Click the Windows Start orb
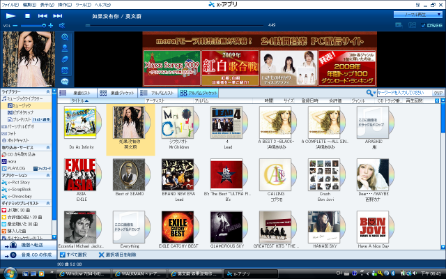The width and height of the screenshot is (446, 279). pyautogui.click(x=10, y=273)
